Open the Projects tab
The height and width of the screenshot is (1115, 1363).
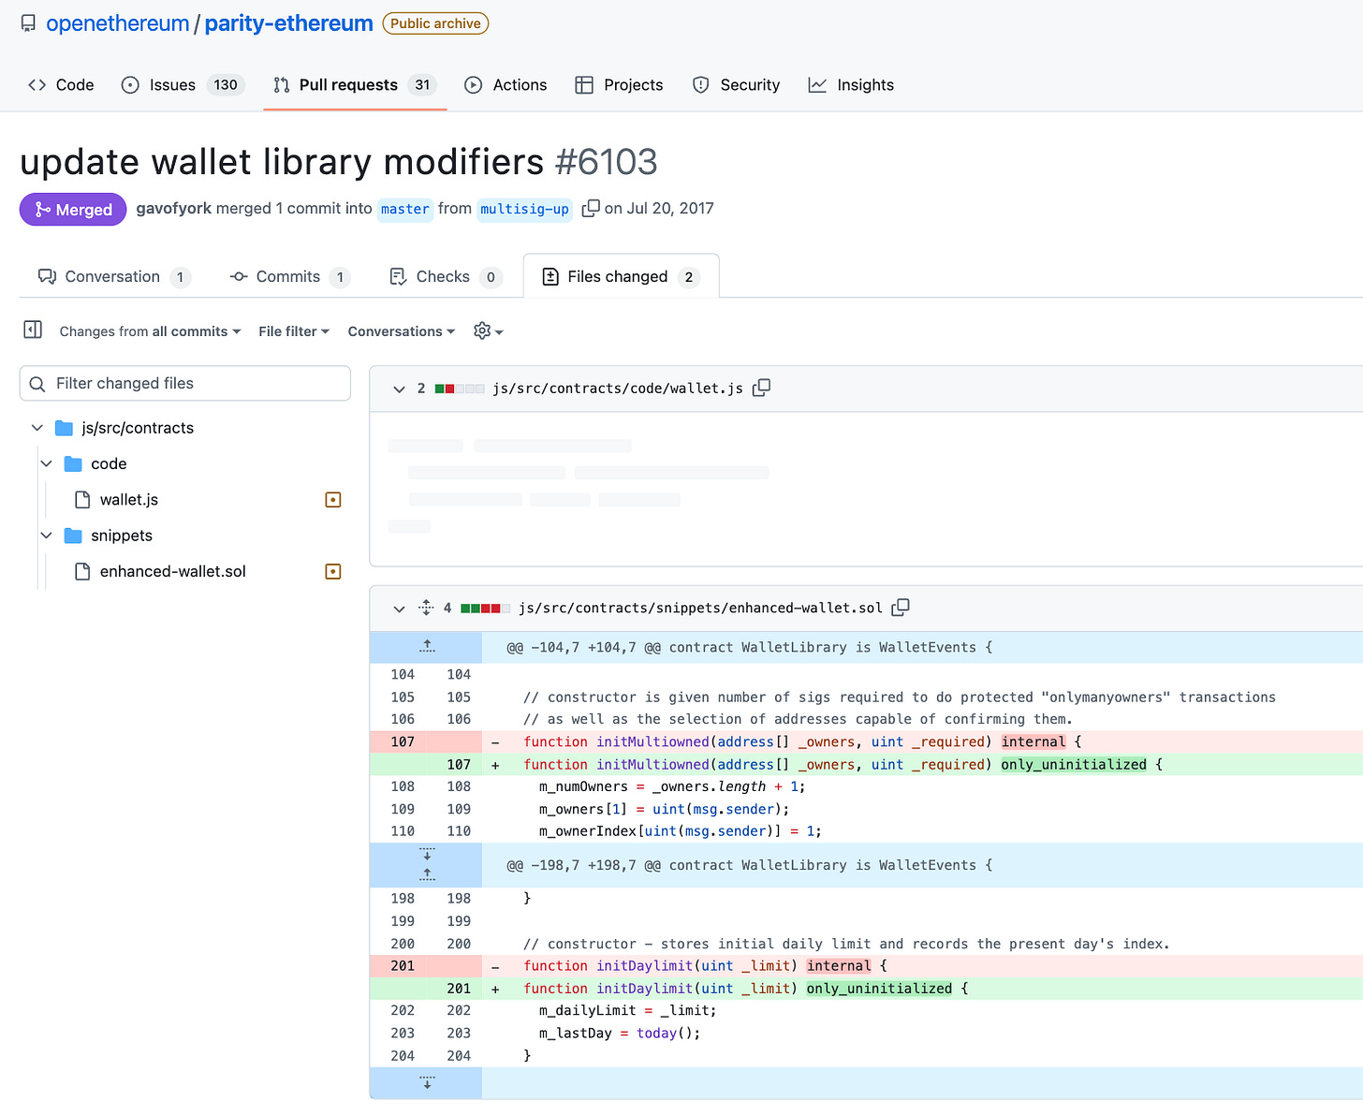tap(619, 85)
